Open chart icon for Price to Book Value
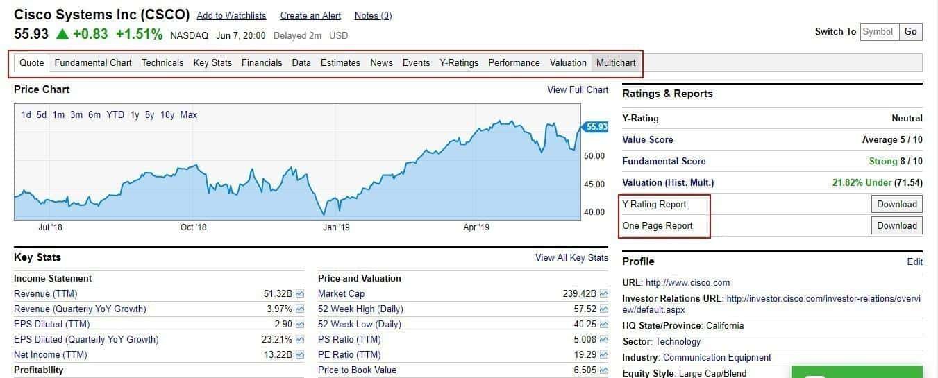 tap(604, 370)
